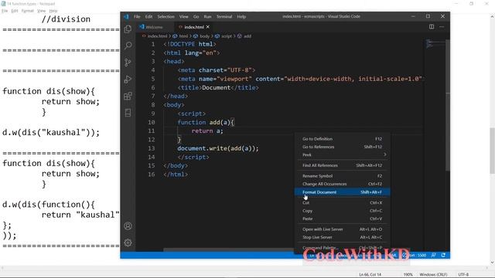Viewport: 495px width, 278px height.
Task: Open the Help menu in VS Code
Action: pos(241,16)
